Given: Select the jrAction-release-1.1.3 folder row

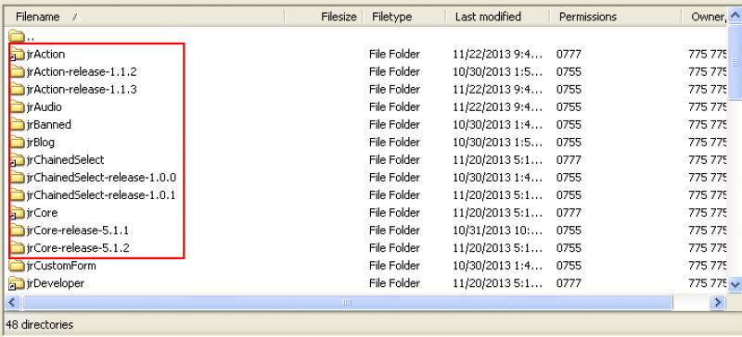Looking at the screenshot, I should pos(367,89).
